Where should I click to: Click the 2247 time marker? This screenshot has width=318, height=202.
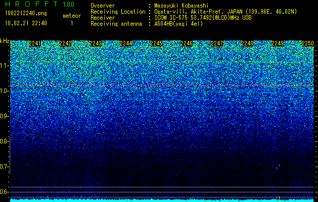(x=217, y=43)
